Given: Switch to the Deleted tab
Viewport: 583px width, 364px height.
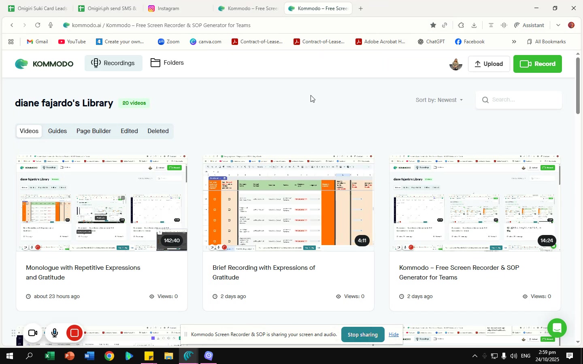Looking at the screenshot, I should pos(158,131).
